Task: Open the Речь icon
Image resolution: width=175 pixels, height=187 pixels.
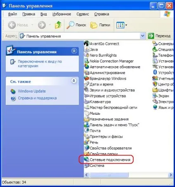Action: coord(87,142)
